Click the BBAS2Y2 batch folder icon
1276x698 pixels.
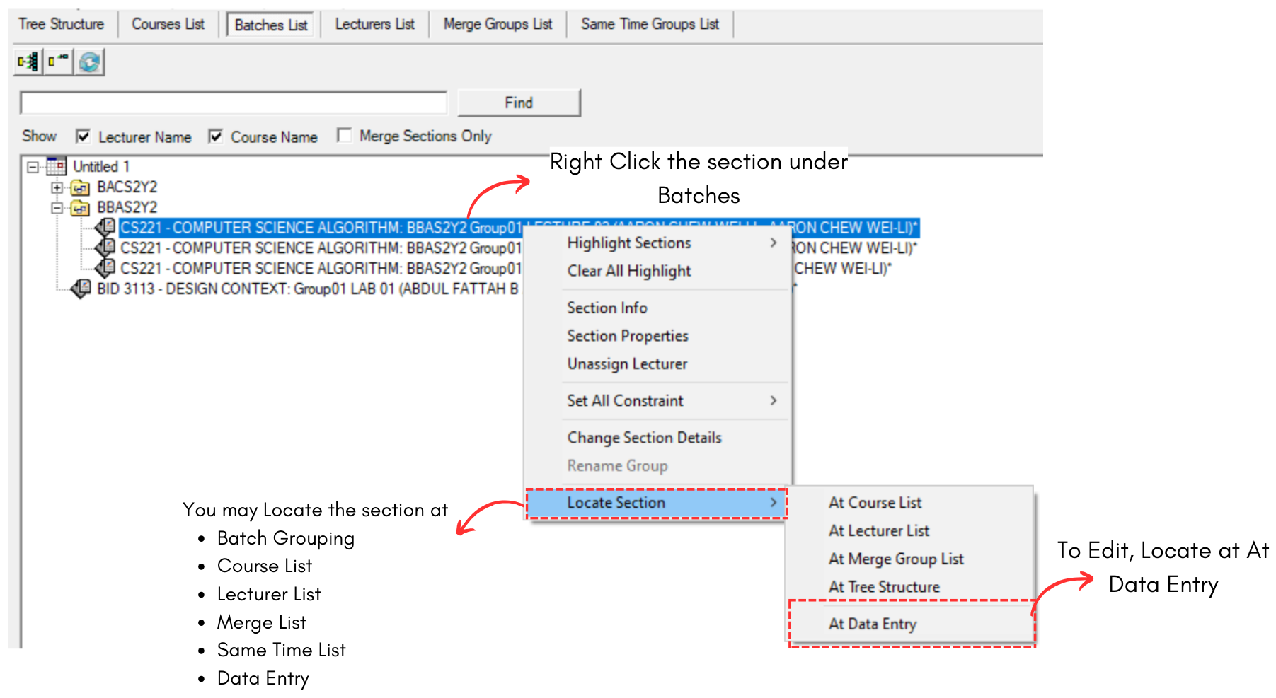pos(81,208)
